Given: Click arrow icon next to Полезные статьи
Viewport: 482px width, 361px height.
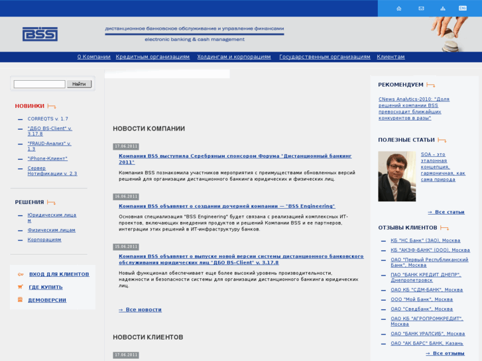Looking at the screenshot, I should [442, 140].
